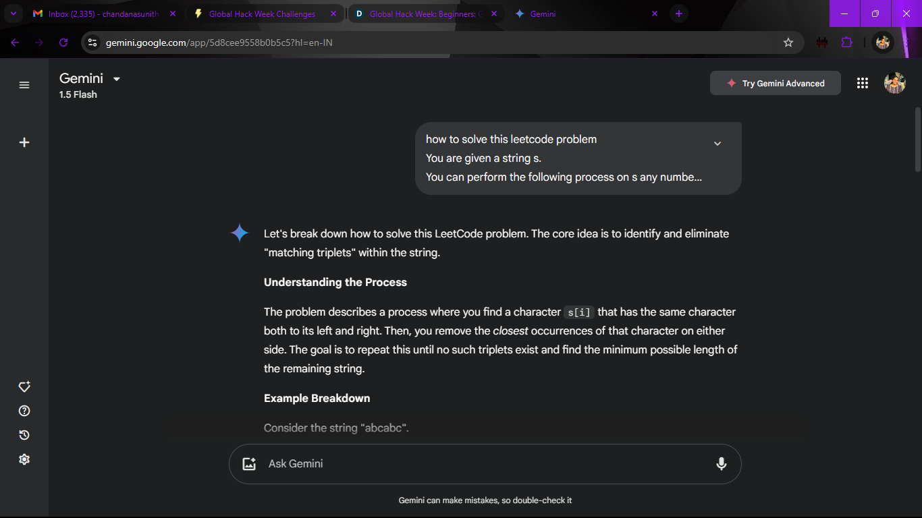Activate microphone voice input icon

tap(721, 464)
